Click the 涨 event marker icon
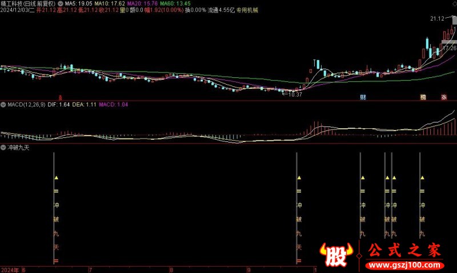 [444, 97]
